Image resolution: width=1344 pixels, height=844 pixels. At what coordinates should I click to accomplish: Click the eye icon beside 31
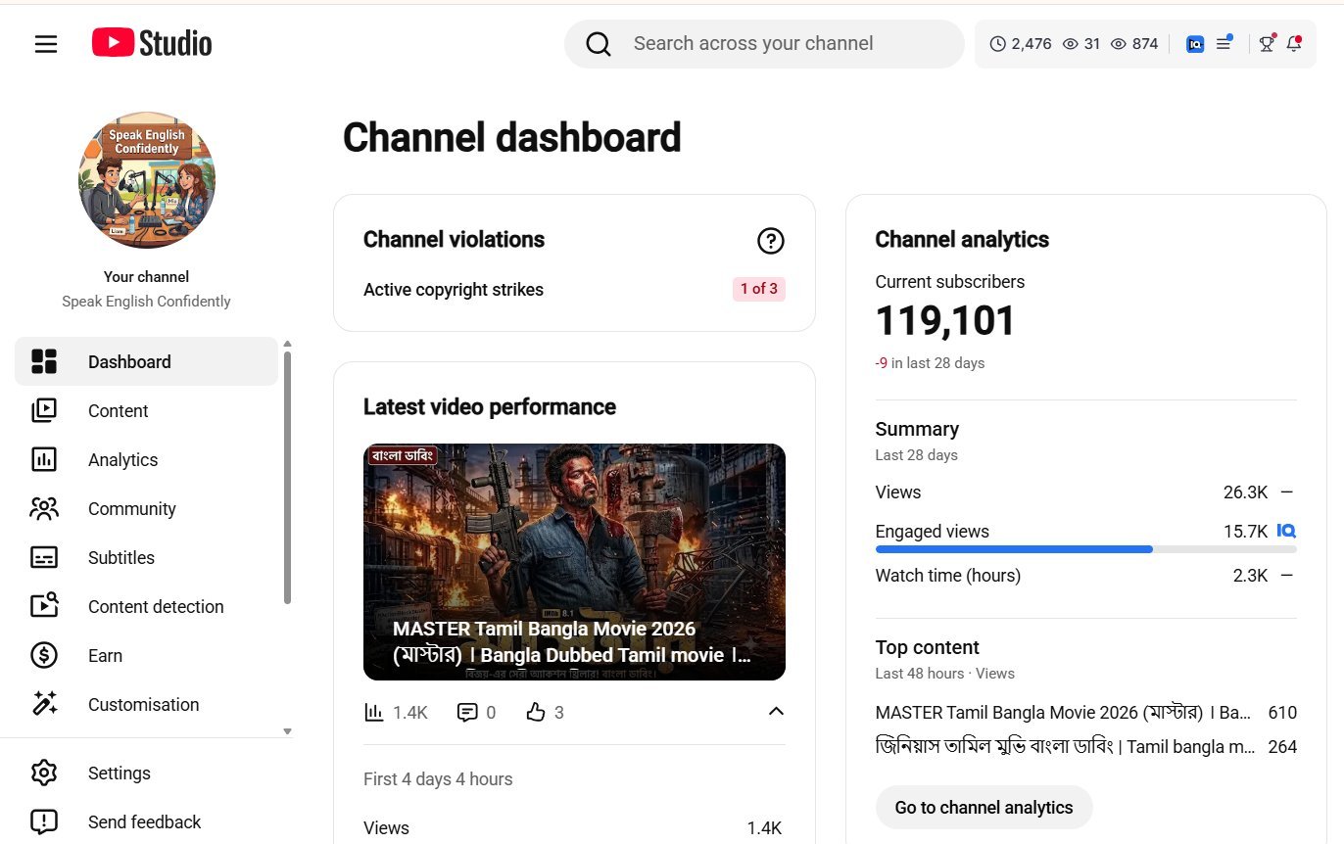[1071, 44]
